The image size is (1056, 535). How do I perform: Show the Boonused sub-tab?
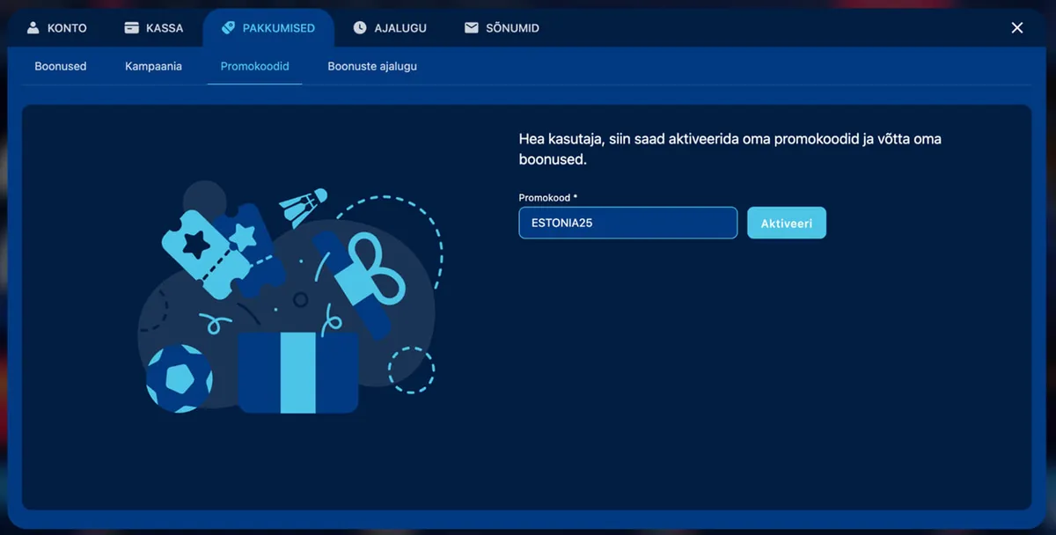[61, 66]
